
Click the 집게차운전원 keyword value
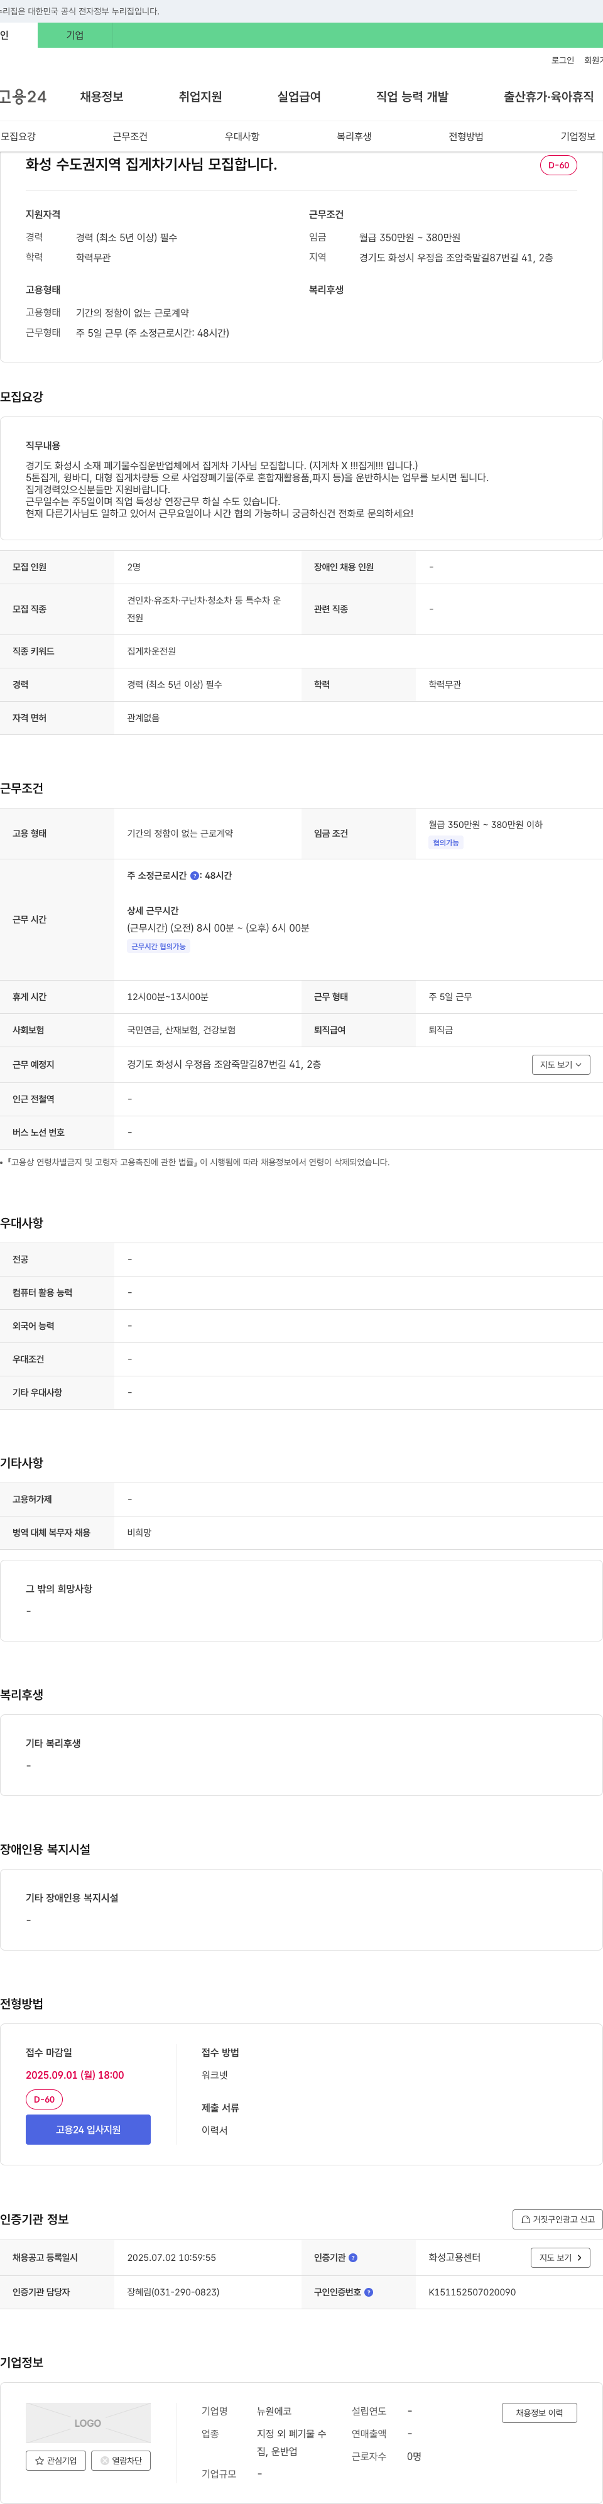[152, 651]
